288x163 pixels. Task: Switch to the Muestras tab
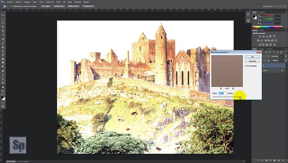[x=262, y=12]
